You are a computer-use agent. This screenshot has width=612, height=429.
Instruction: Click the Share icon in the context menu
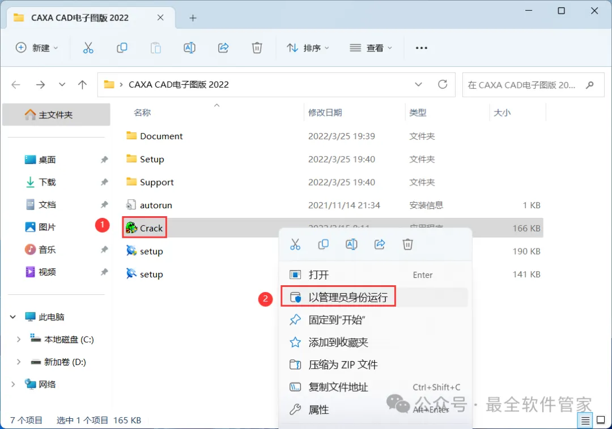380,244
